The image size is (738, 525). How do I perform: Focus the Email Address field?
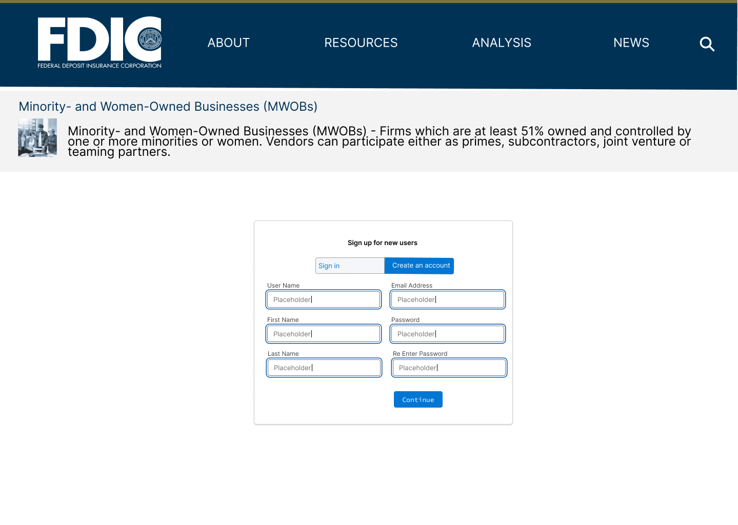[x=448, y=299]
